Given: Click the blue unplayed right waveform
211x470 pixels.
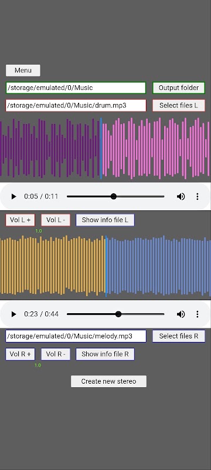Looking at the screenshot, I should [x=158, y=266].
